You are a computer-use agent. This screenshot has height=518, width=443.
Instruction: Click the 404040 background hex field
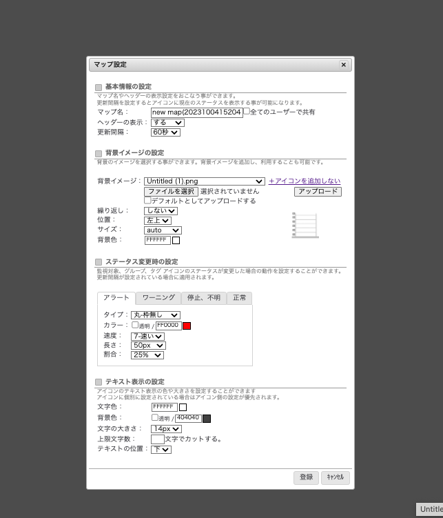tap(188, 418)
